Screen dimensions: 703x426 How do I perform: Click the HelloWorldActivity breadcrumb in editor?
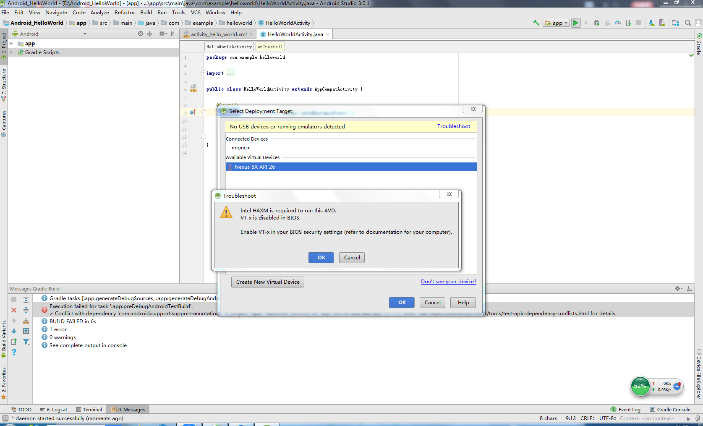click(x=229, y=47)
